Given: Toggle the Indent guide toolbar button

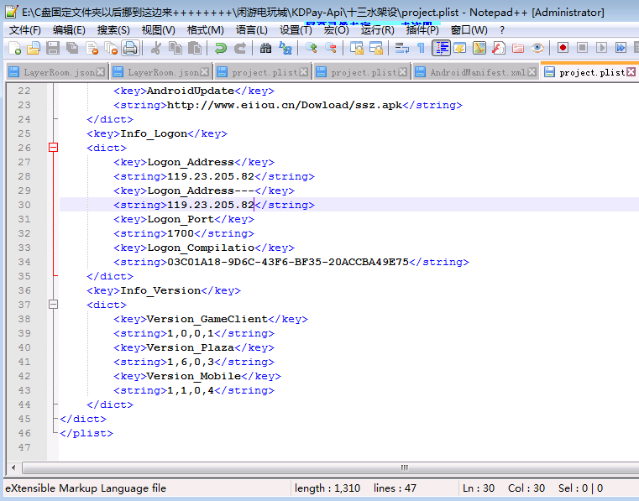Looking at the screenshot, I should [441, 49].
